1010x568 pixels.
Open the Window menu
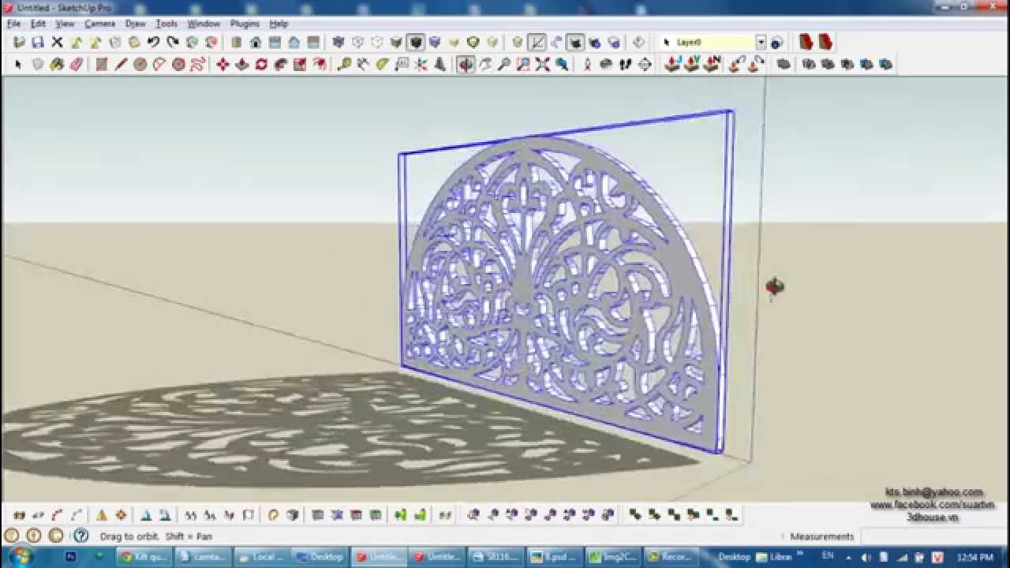tap(204, 24)
